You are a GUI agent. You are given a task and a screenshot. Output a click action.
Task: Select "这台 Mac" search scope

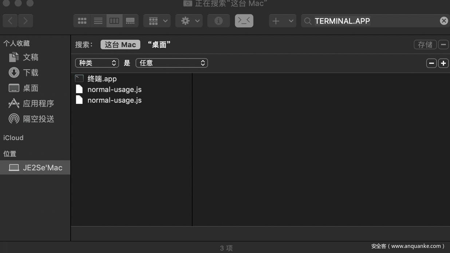pyautogui.click(x=120, y=44)
